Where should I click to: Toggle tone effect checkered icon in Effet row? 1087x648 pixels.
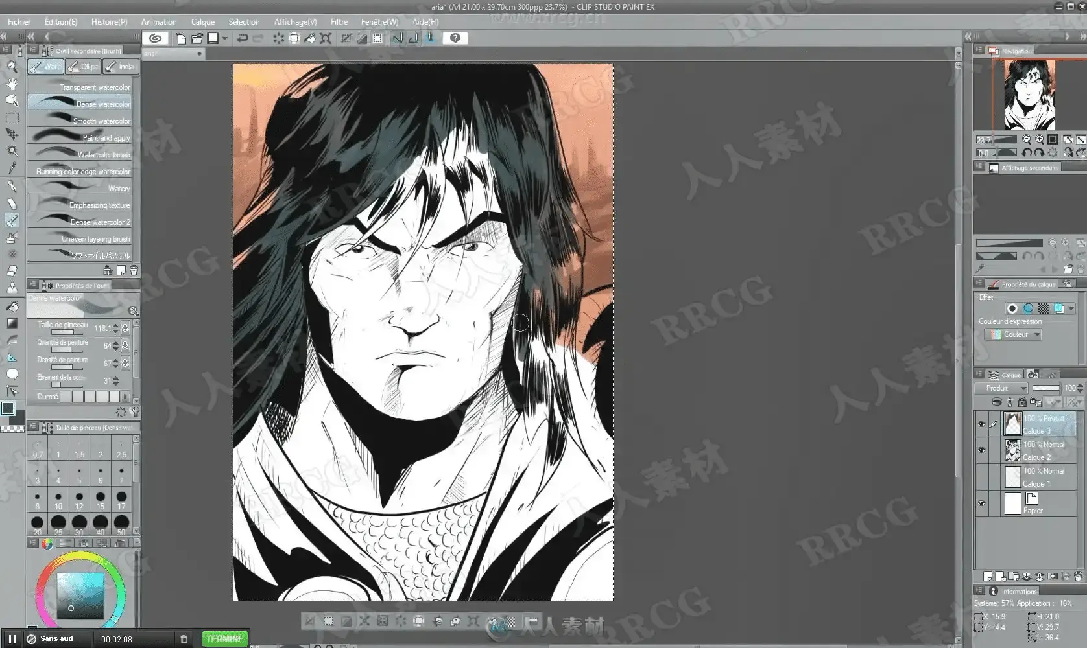pos(1044,308)
